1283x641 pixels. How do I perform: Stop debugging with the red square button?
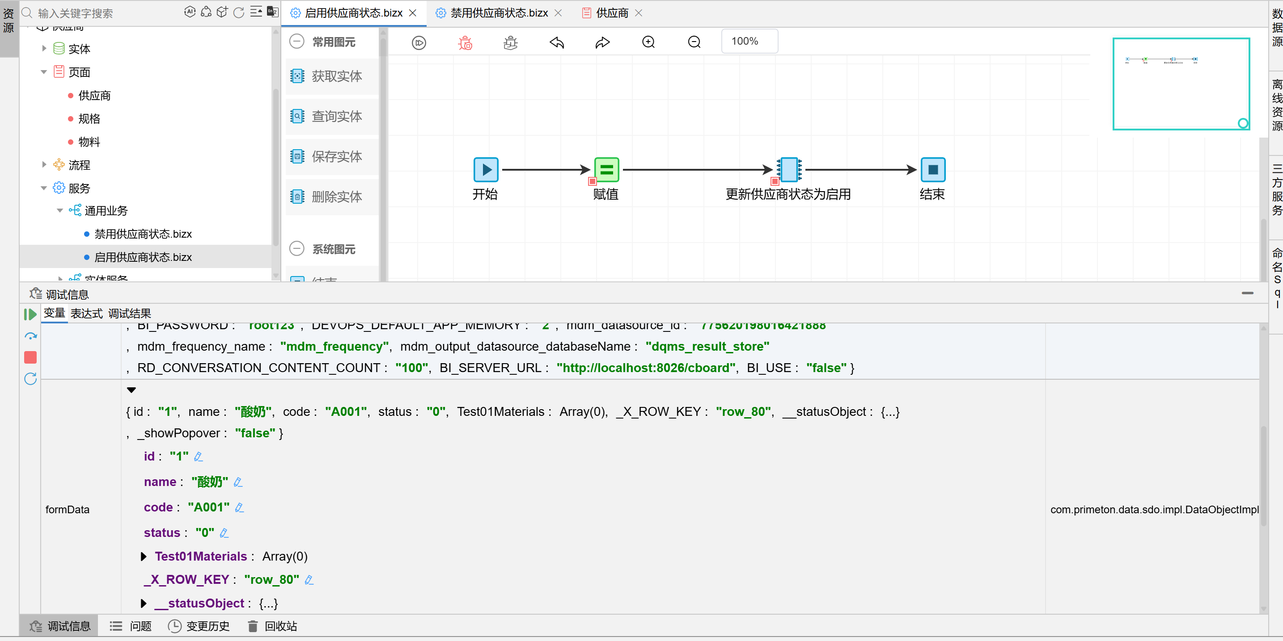coord(30,357)
